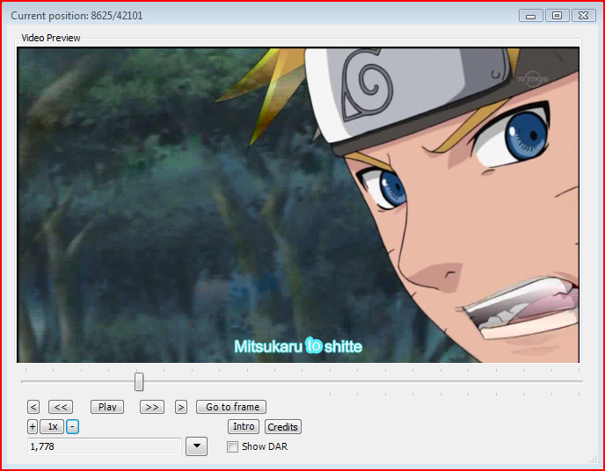Fast forward using the >> button
605x471 pixels.
coord(152,407)
